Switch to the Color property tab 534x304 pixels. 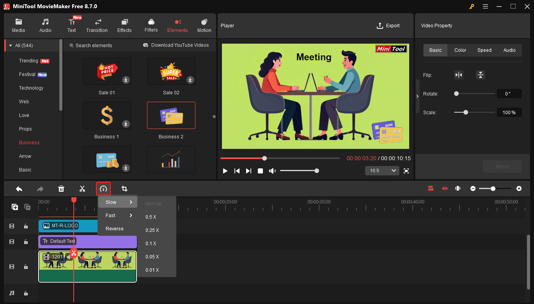pyautogui.click(x=460, y=50)
